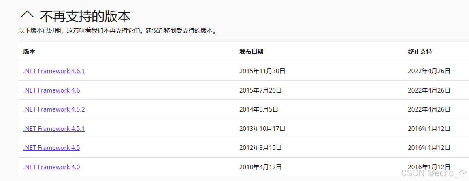Open the .NET Framework 4.5.1 link
Screen dimensions: 469x181
click(54, 129)
